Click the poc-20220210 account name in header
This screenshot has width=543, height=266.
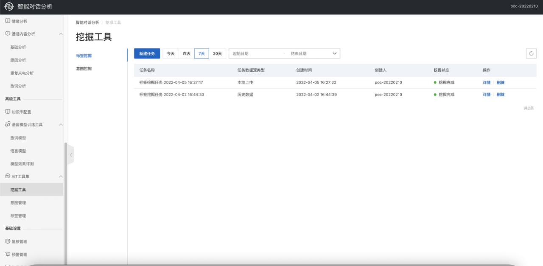524,7
